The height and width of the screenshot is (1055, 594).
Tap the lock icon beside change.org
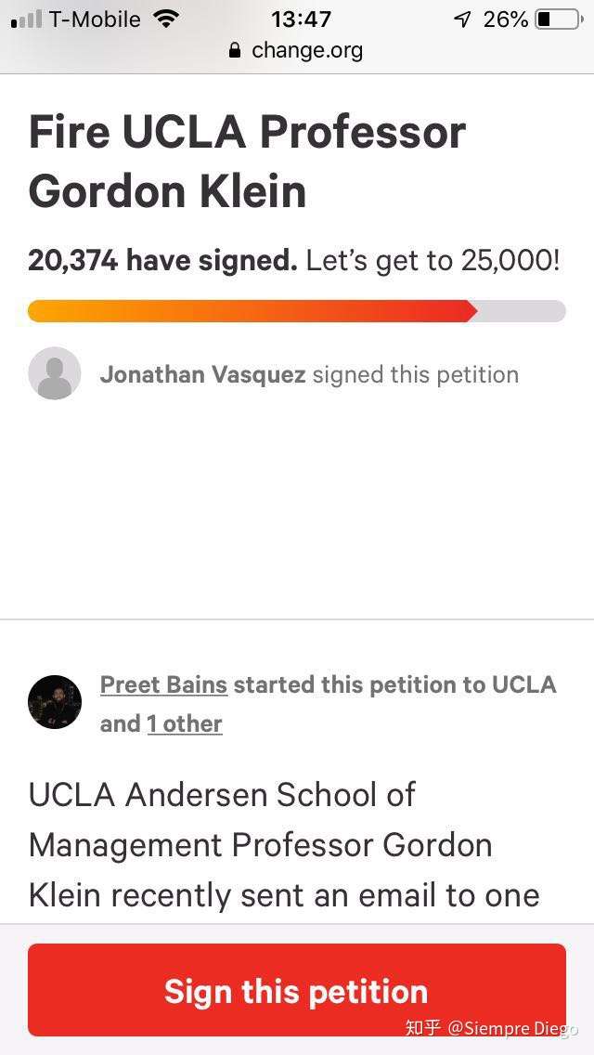235,50
